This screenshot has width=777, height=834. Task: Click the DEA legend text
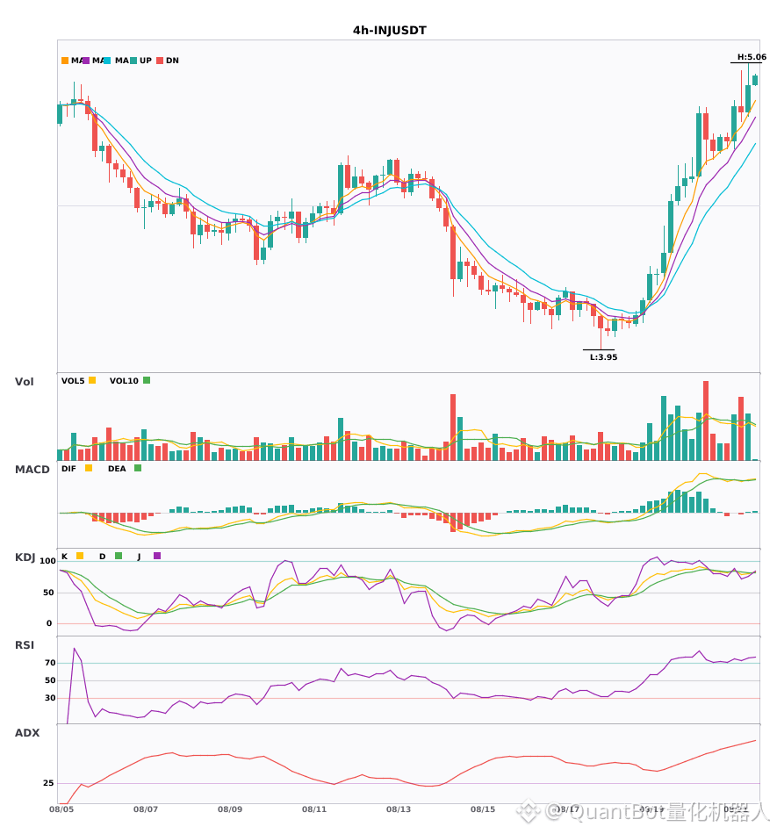pyautogui.click(x=117, y=469)
